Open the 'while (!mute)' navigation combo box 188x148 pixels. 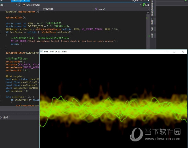point(82,5)
